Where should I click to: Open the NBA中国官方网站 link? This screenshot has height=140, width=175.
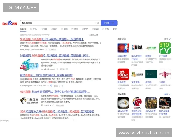pos(136,57)
